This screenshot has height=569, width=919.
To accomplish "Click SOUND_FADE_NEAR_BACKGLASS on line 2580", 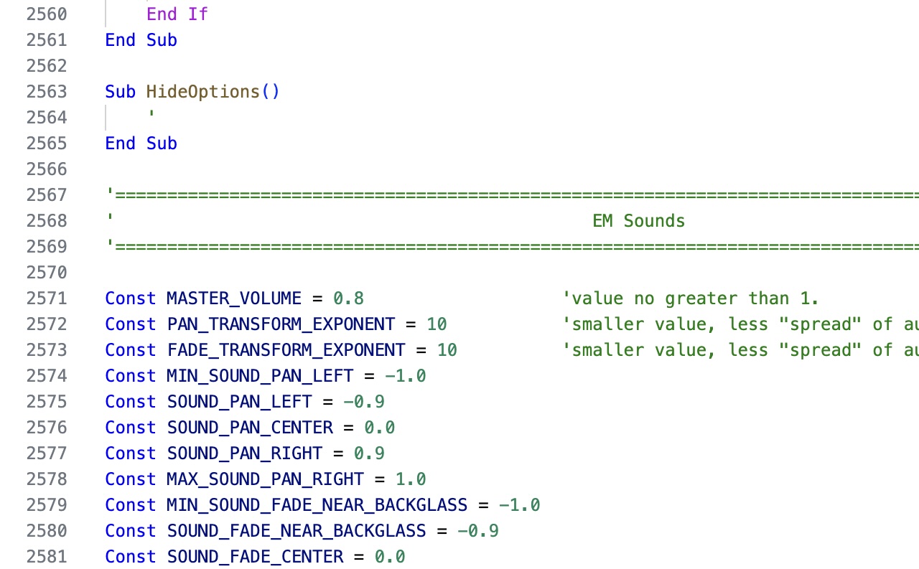I will (x=297, y=531).
